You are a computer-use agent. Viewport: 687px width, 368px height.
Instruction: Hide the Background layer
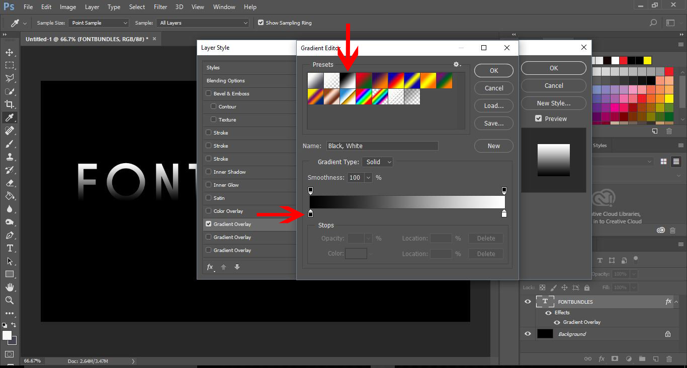[528, 334]
